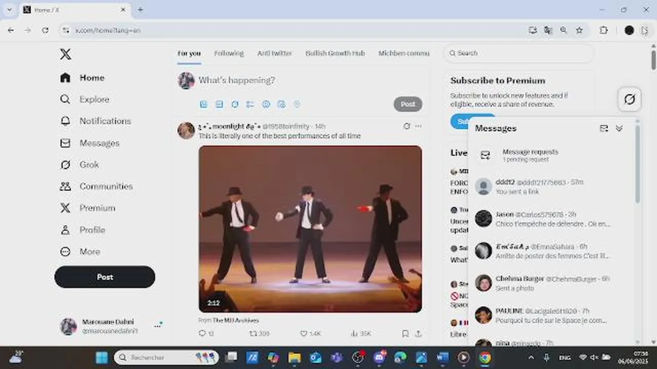Compose a new message in Messages panel
Viewport: 657px width, 369px height.
[x=604, y=128]
